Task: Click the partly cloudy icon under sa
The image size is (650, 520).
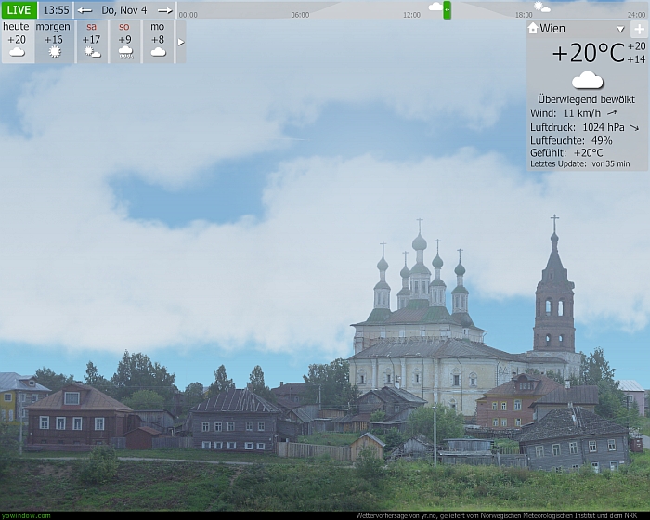Action: point(92,52)
